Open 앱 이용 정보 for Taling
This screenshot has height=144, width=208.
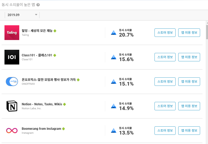click(189, 33)
